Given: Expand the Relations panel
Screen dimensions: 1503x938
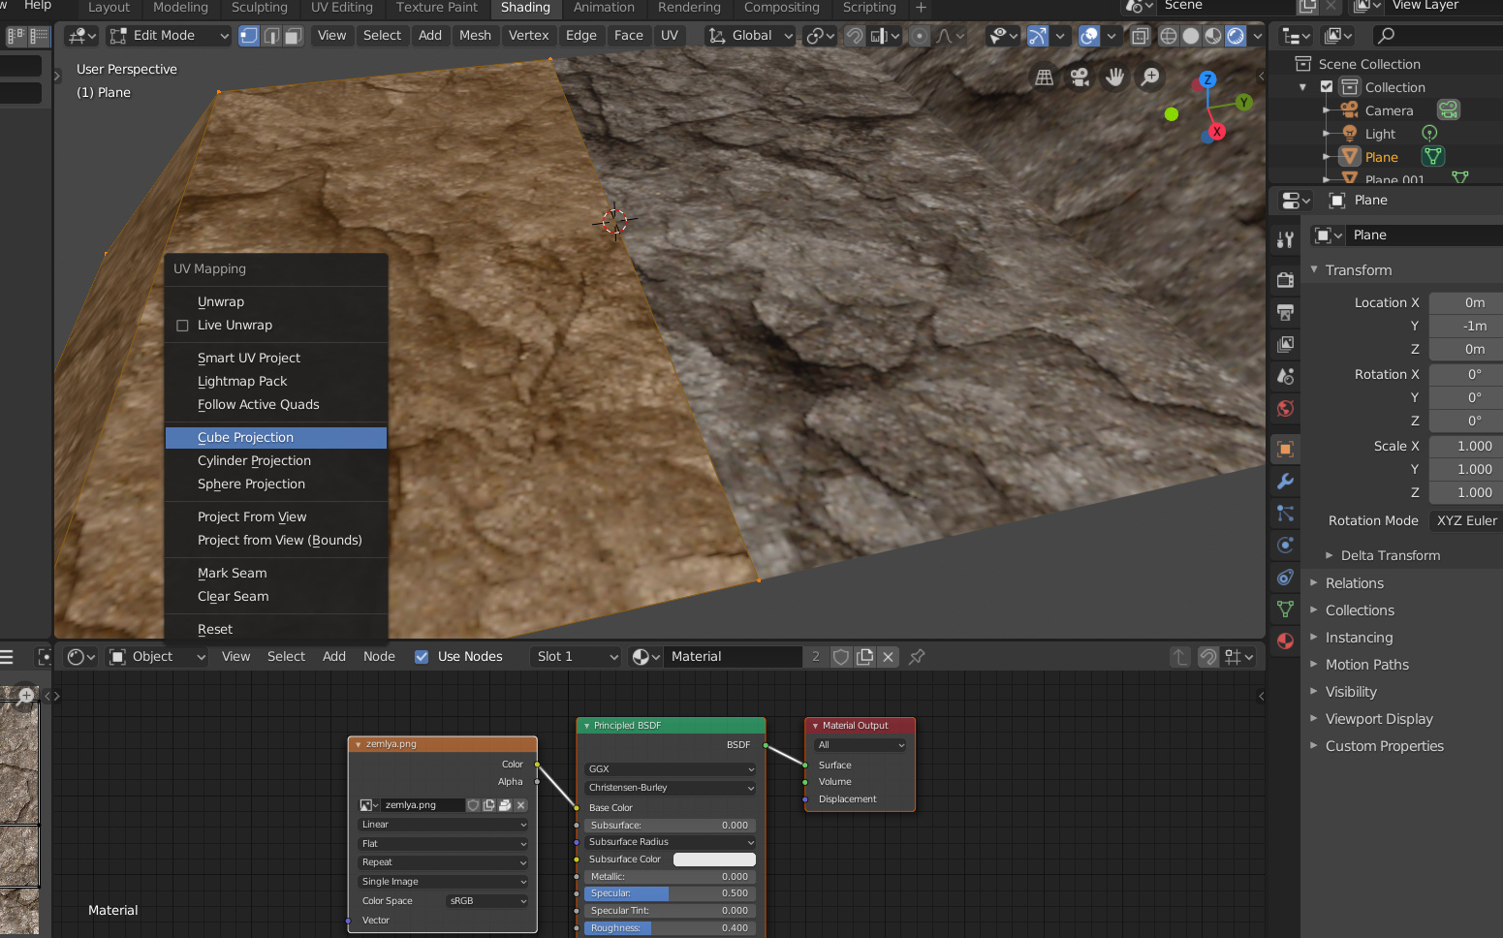Looking at the screenshot, I should (x=1354, y=583).
